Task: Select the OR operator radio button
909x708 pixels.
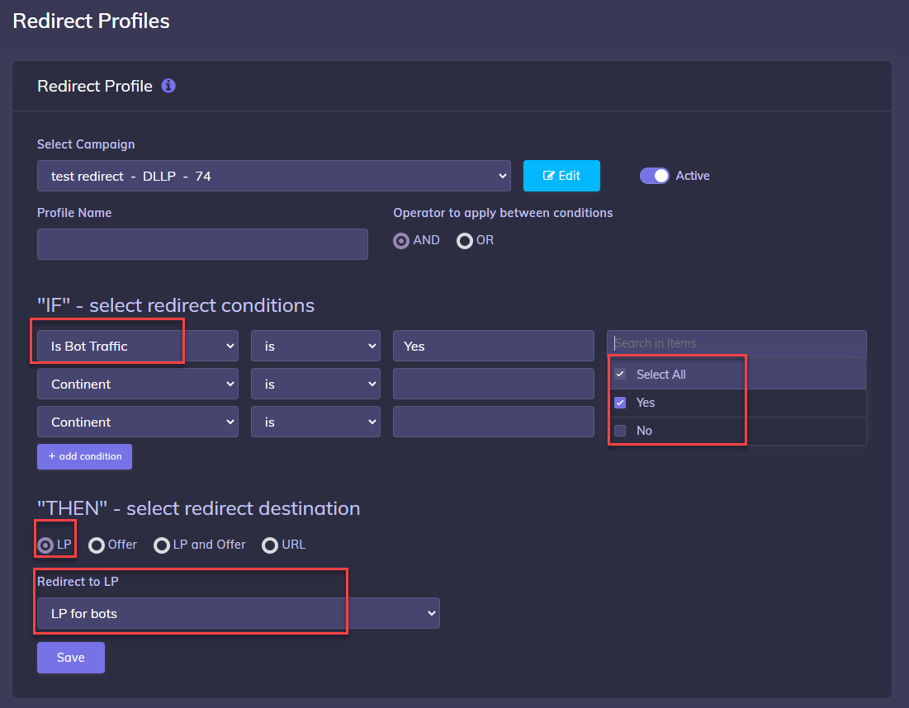Action: (465, 241)
